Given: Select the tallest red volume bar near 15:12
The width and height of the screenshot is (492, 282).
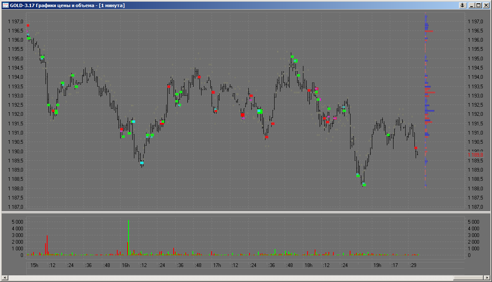Looking at the screenshot, I should coord(47,245).
